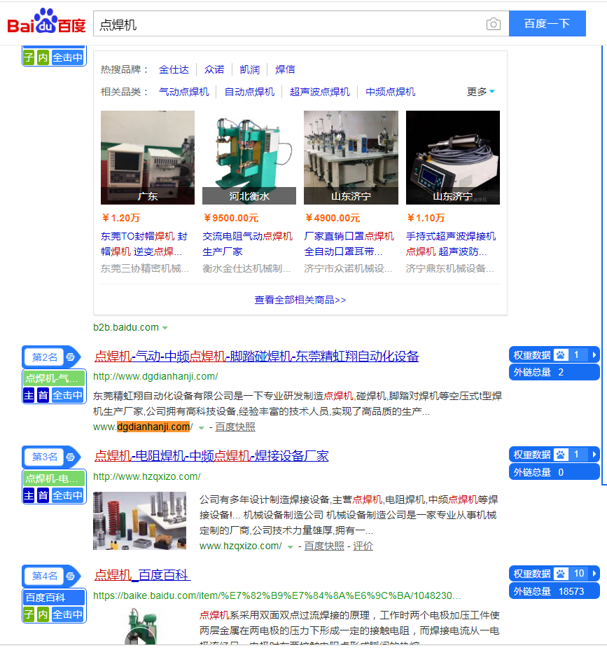Expand the 更多 related categories dropdown

pos(481,92)
